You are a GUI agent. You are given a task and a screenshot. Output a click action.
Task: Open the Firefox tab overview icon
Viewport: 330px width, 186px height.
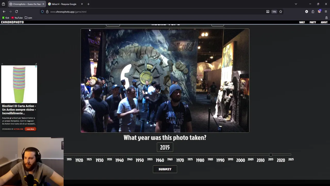3,4
